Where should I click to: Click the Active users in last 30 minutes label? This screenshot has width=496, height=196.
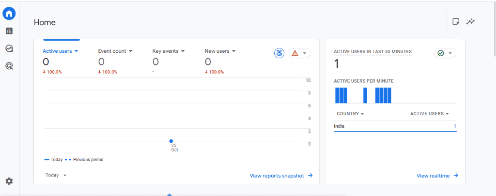(x=373, y=51)
